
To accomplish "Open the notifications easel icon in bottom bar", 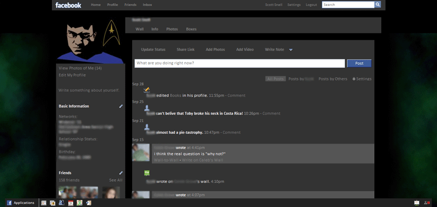I will (417, 203).
